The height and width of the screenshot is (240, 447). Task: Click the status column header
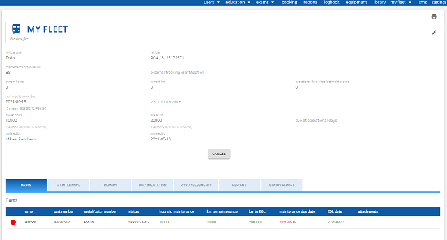pos(133,211)
